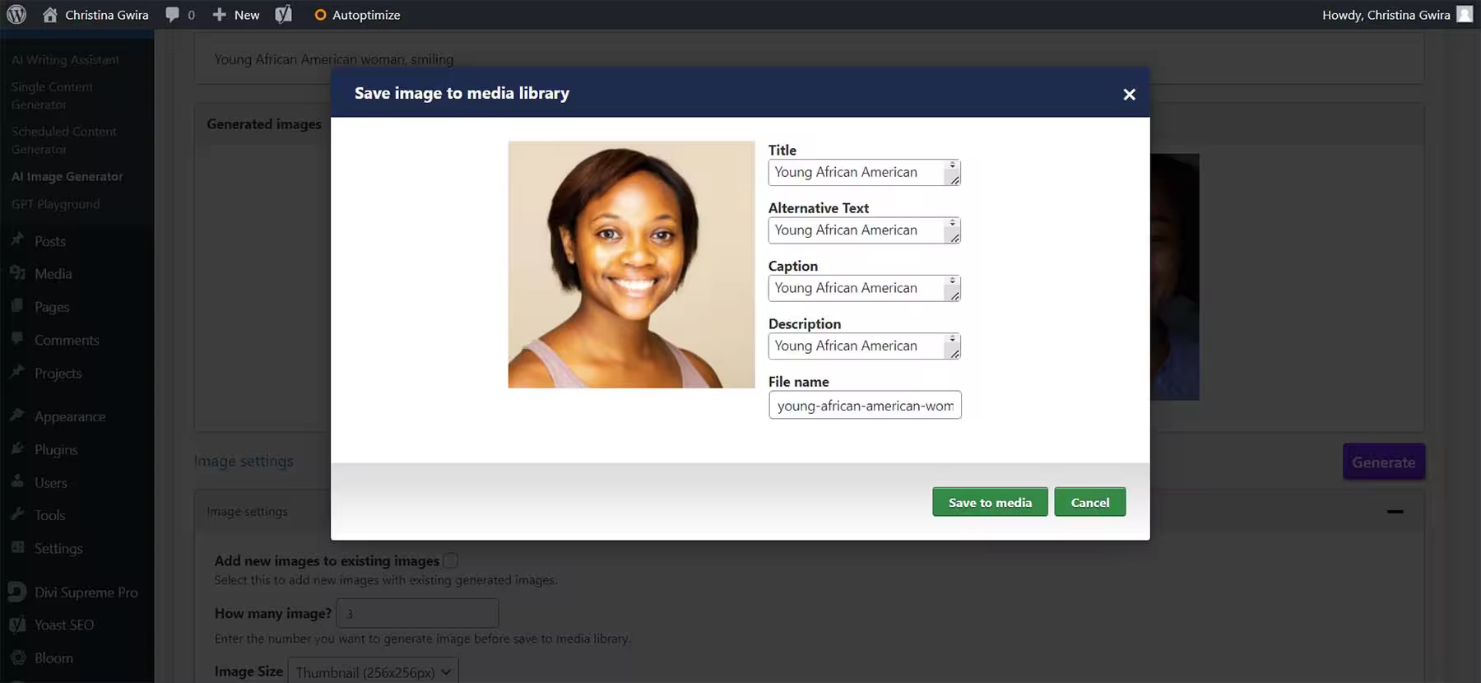Click Autoptimize text in admin bar

point(366,15)
